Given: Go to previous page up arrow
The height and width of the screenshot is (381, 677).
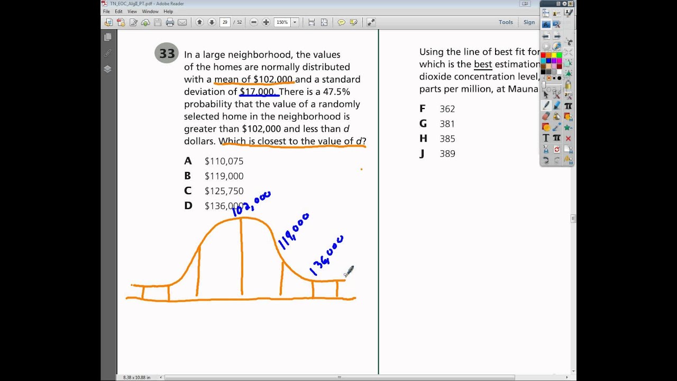Looking at the screenshot, I should point(199,22).
